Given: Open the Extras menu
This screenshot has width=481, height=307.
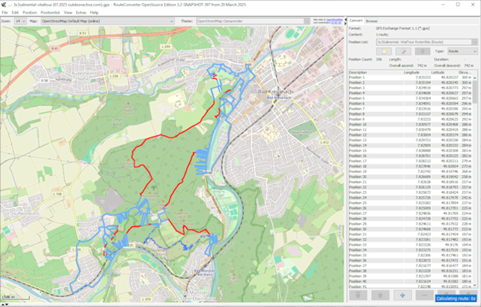Looking at the screenshot, I should click(81, 12).
